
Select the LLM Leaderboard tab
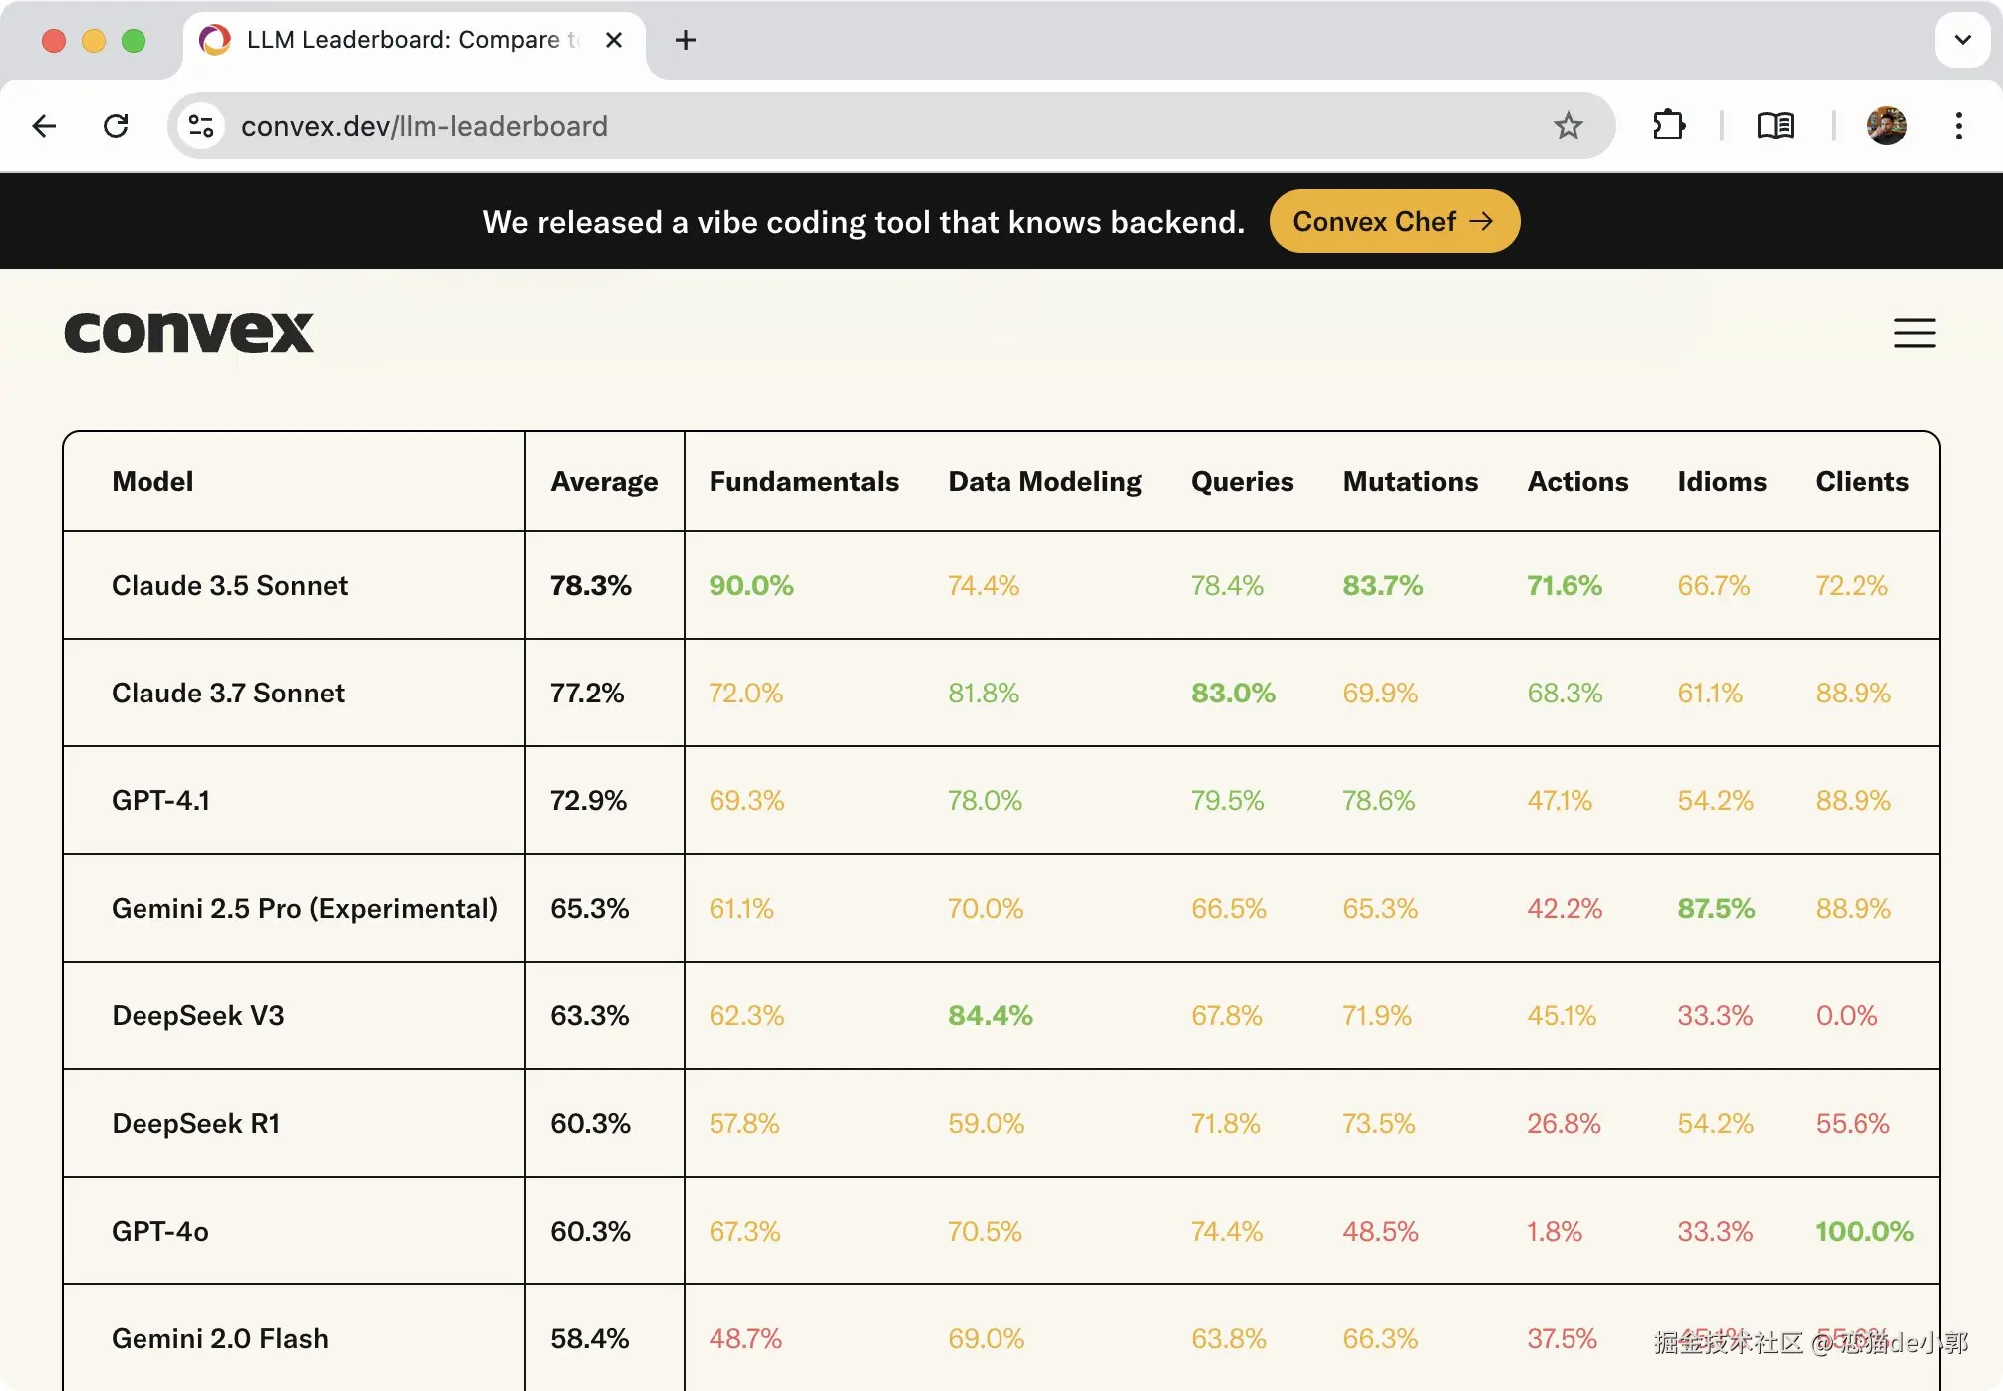pos(404,40)
